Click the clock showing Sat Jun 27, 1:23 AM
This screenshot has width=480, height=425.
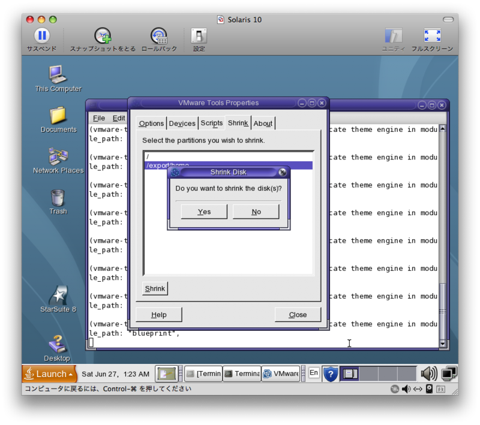coord(115,374)
